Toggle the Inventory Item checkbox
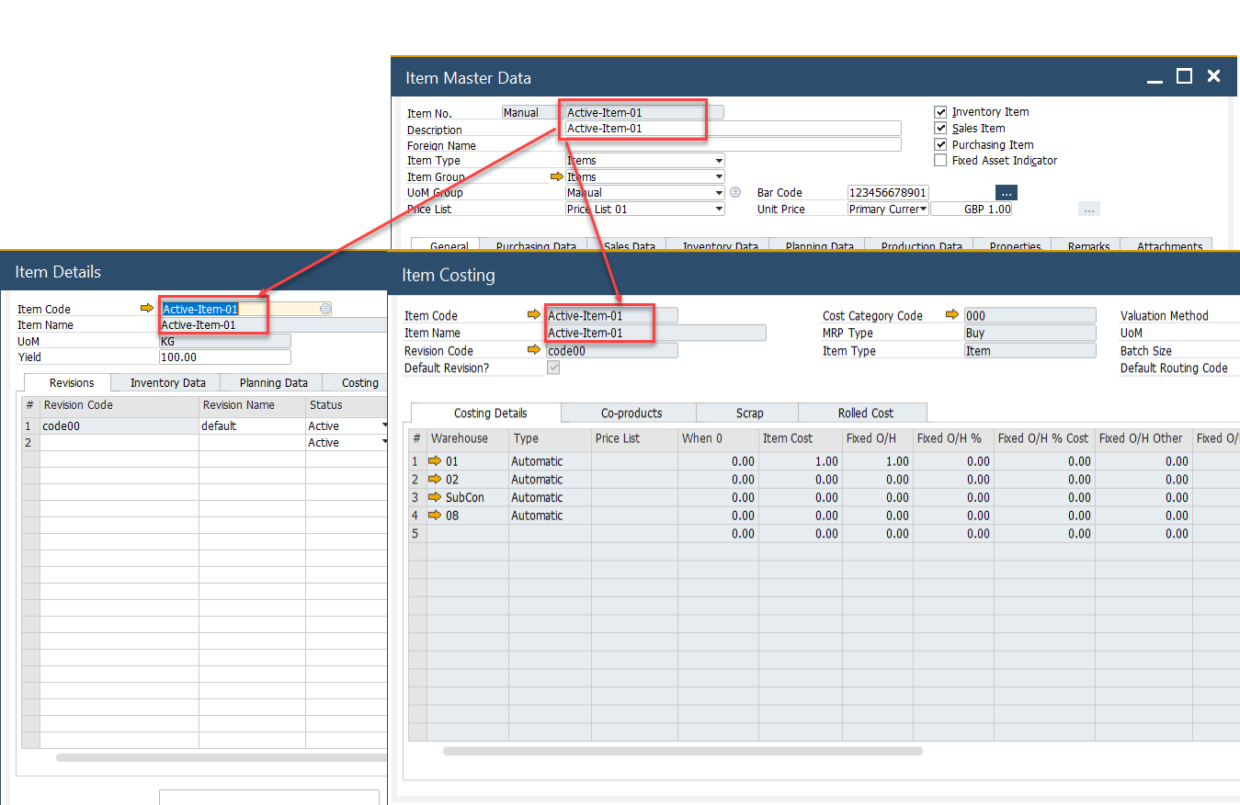The height and width of the screenshot is (805, 1240). pos(940,112)
